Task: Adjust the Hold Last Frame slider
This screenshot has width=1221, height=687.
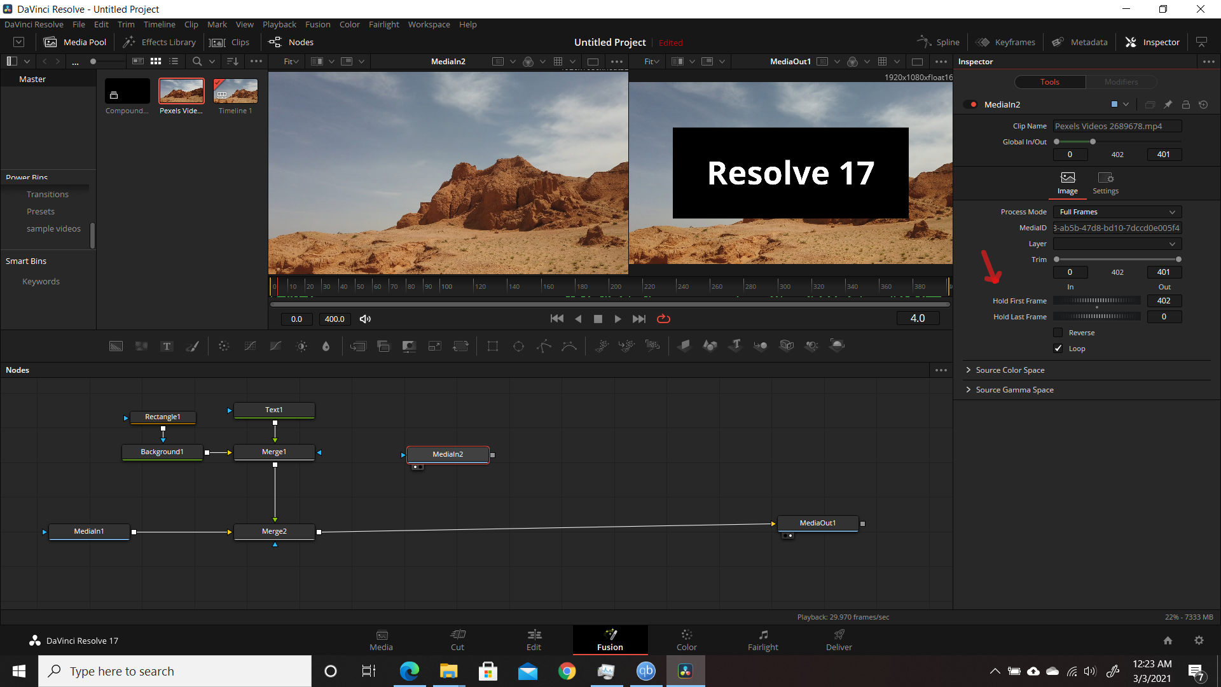Action: tap(1097, 317)
